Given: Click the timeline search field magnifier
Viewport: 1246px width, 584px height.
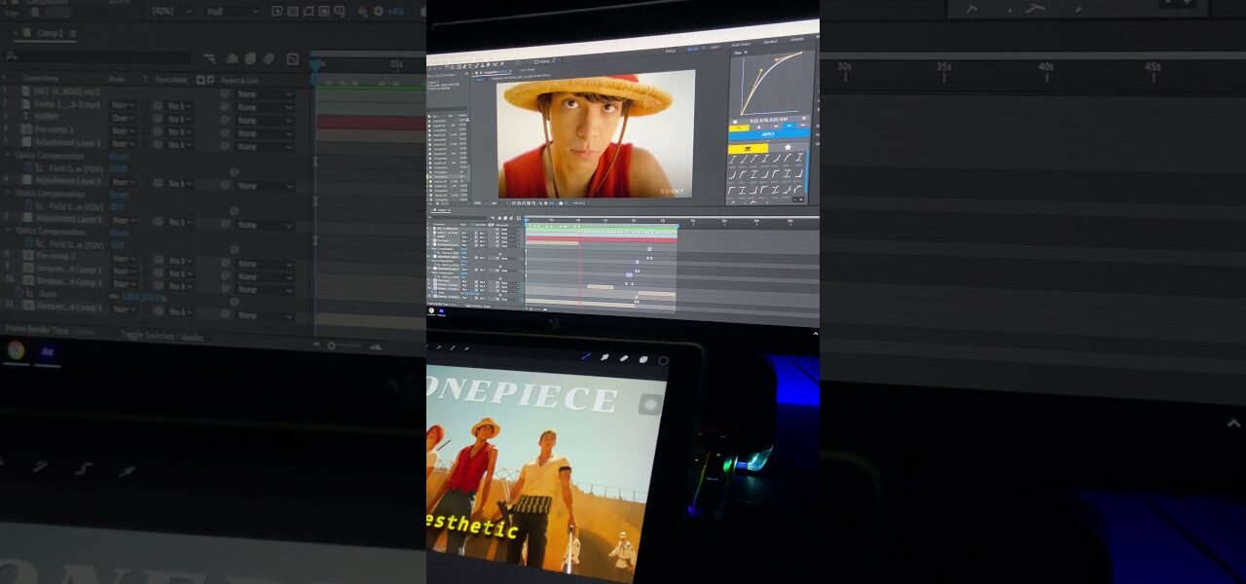Looking at the screenshot, I should (11, 58).
